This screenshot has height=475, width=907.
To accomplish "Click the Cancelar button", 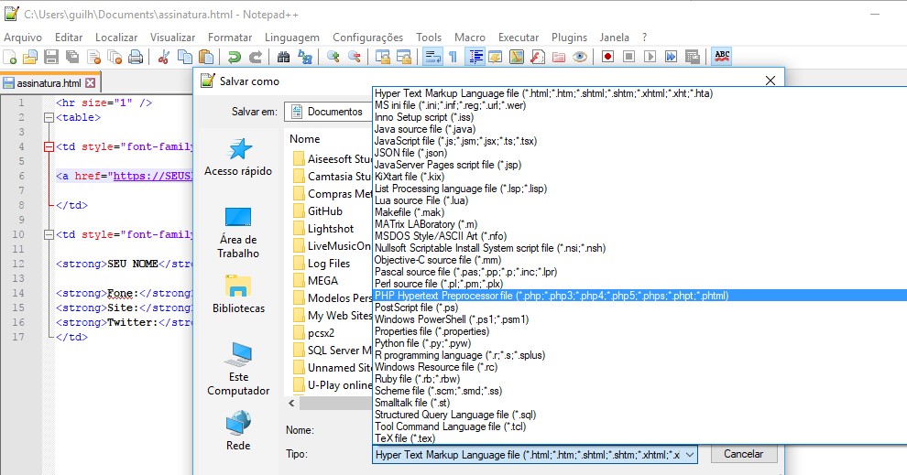I will click(743, 454).
